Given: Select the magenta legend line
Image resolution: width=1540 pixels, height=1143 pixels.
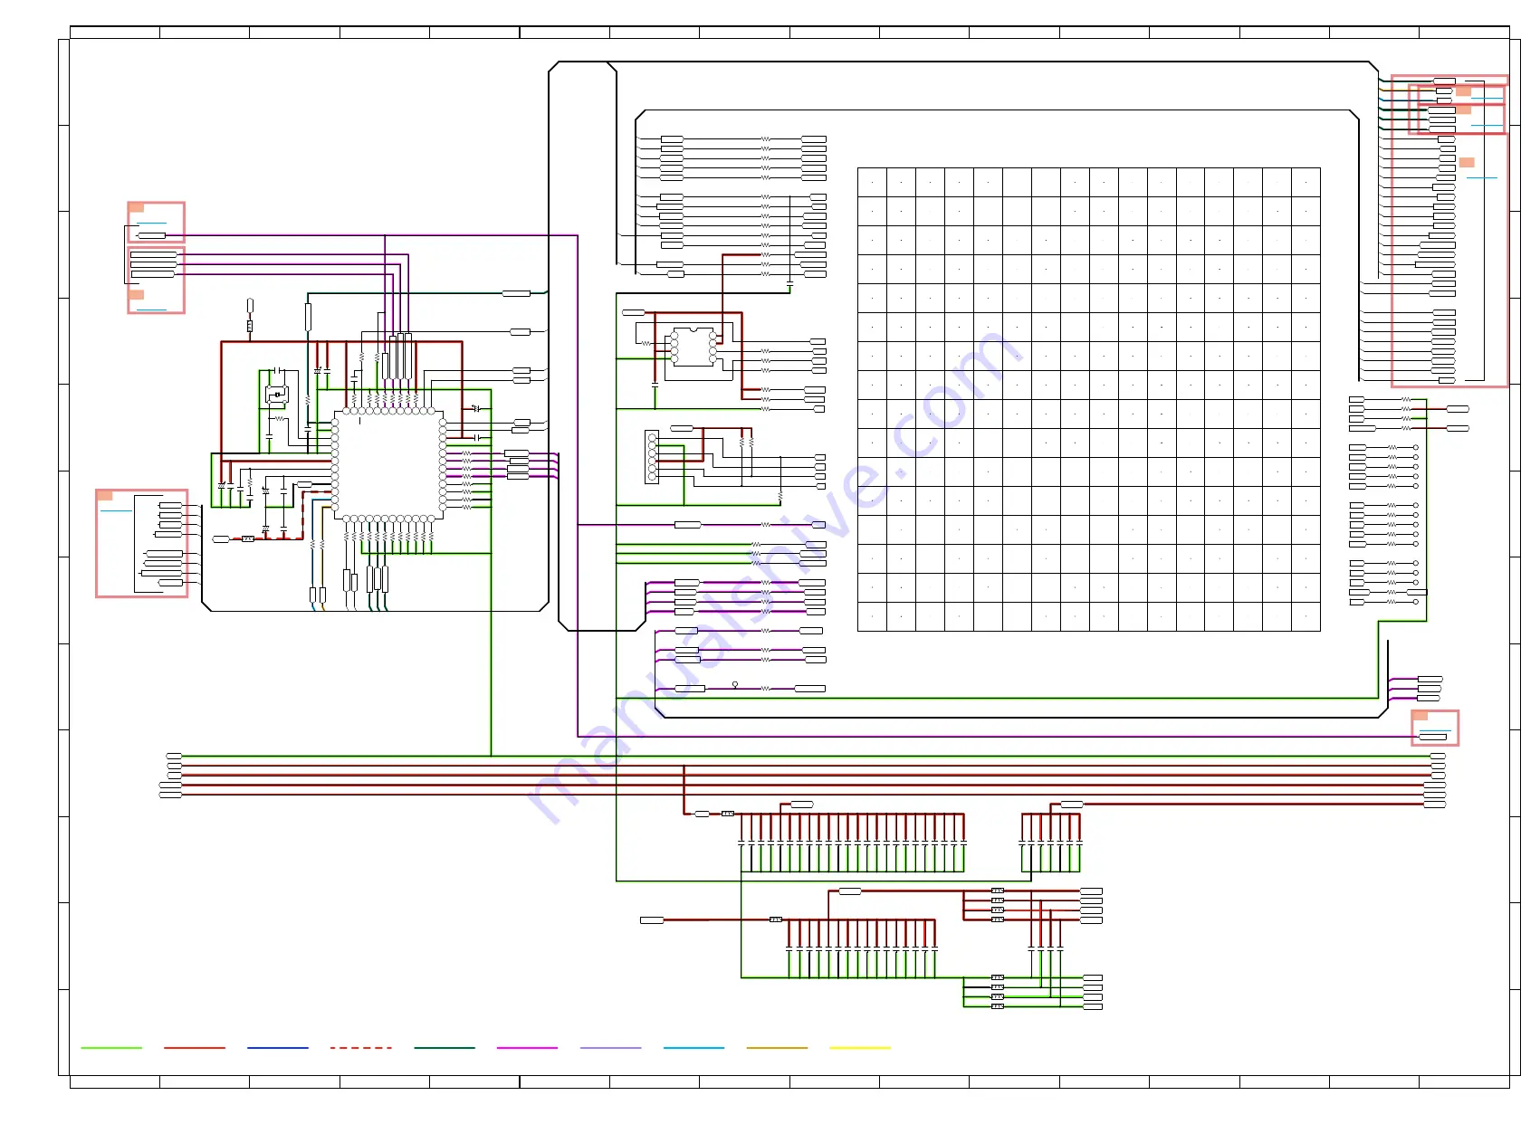Looking at the screenshot, I should tap(527, 1047).
